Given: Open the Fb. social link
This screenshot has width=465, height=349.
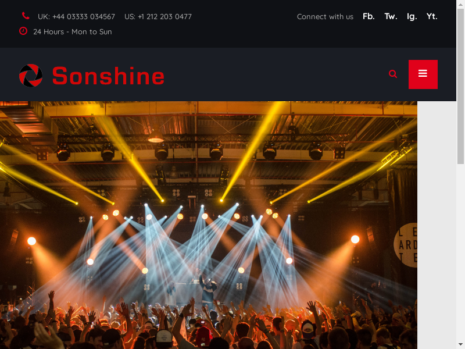Looking at the screenshot, I should pyautogui.click(x=369, y=16).
